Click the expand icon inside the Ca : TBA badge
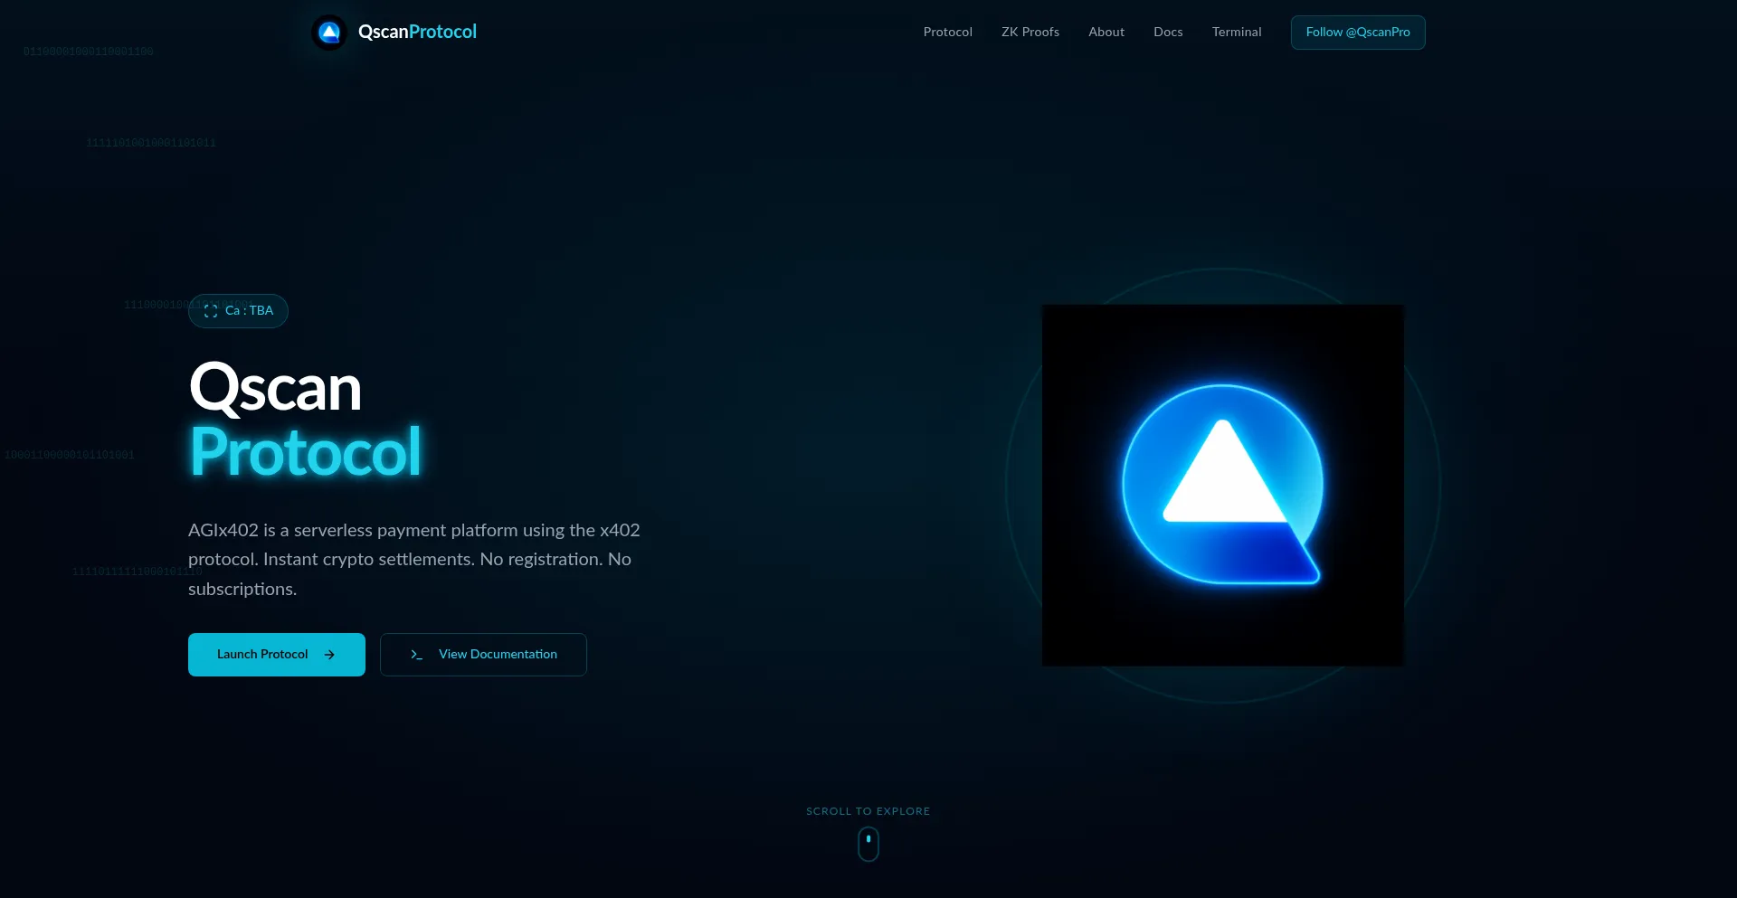1737x898 pixels. [210, 311]
